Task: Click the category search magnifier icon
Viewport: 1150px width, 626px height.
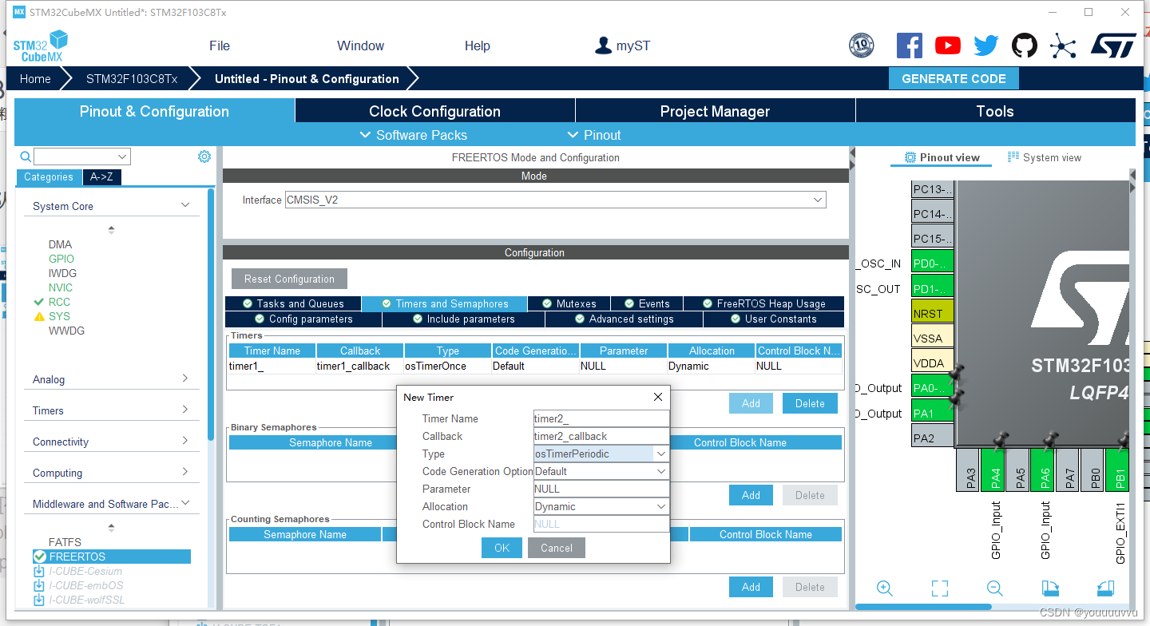Action: coord(26,156)
